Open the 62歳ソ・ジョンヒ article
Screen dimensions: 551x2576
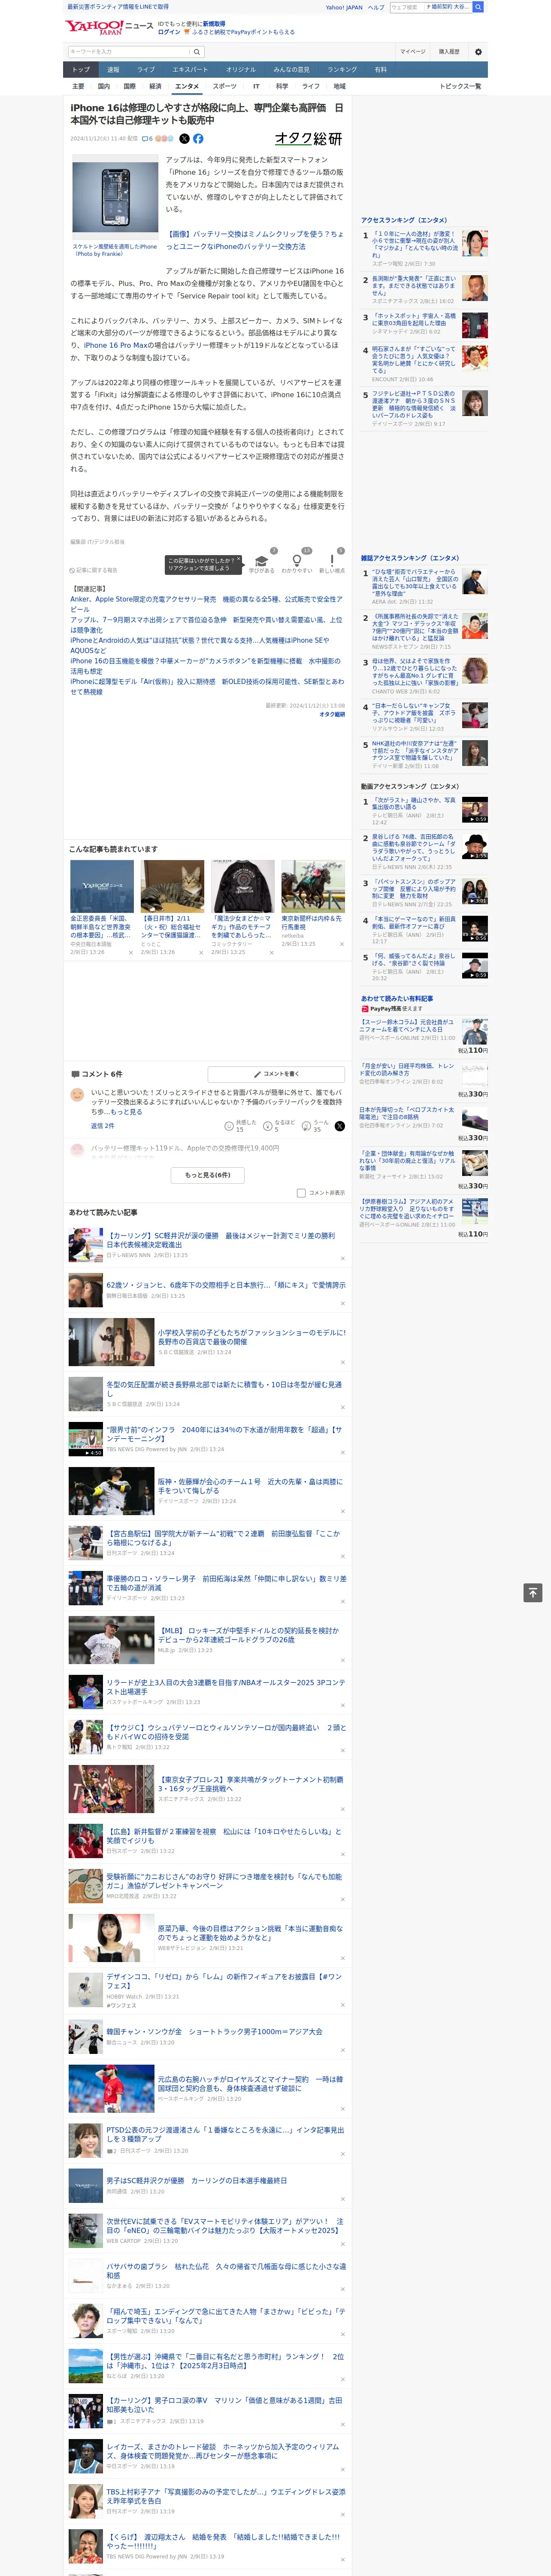click(x=226, y=1285)
